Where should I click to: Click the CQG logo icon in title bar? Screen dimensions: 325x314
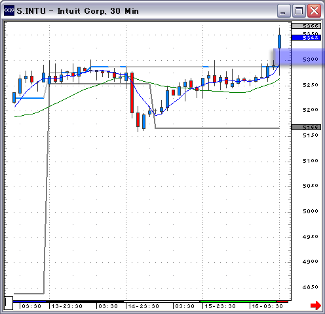pyautogui.click(x=9, y=10)
